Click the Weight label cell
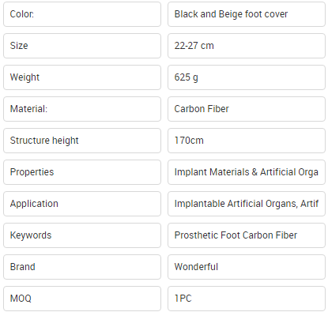The image size is (328, 312). [82, 77]
